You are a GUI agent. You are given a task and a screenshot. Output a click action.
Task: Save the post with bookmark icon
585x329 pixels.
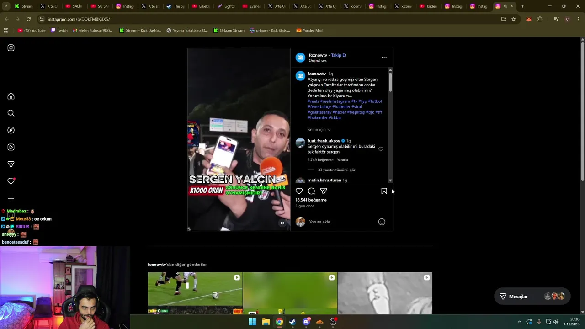pos(384,191)
